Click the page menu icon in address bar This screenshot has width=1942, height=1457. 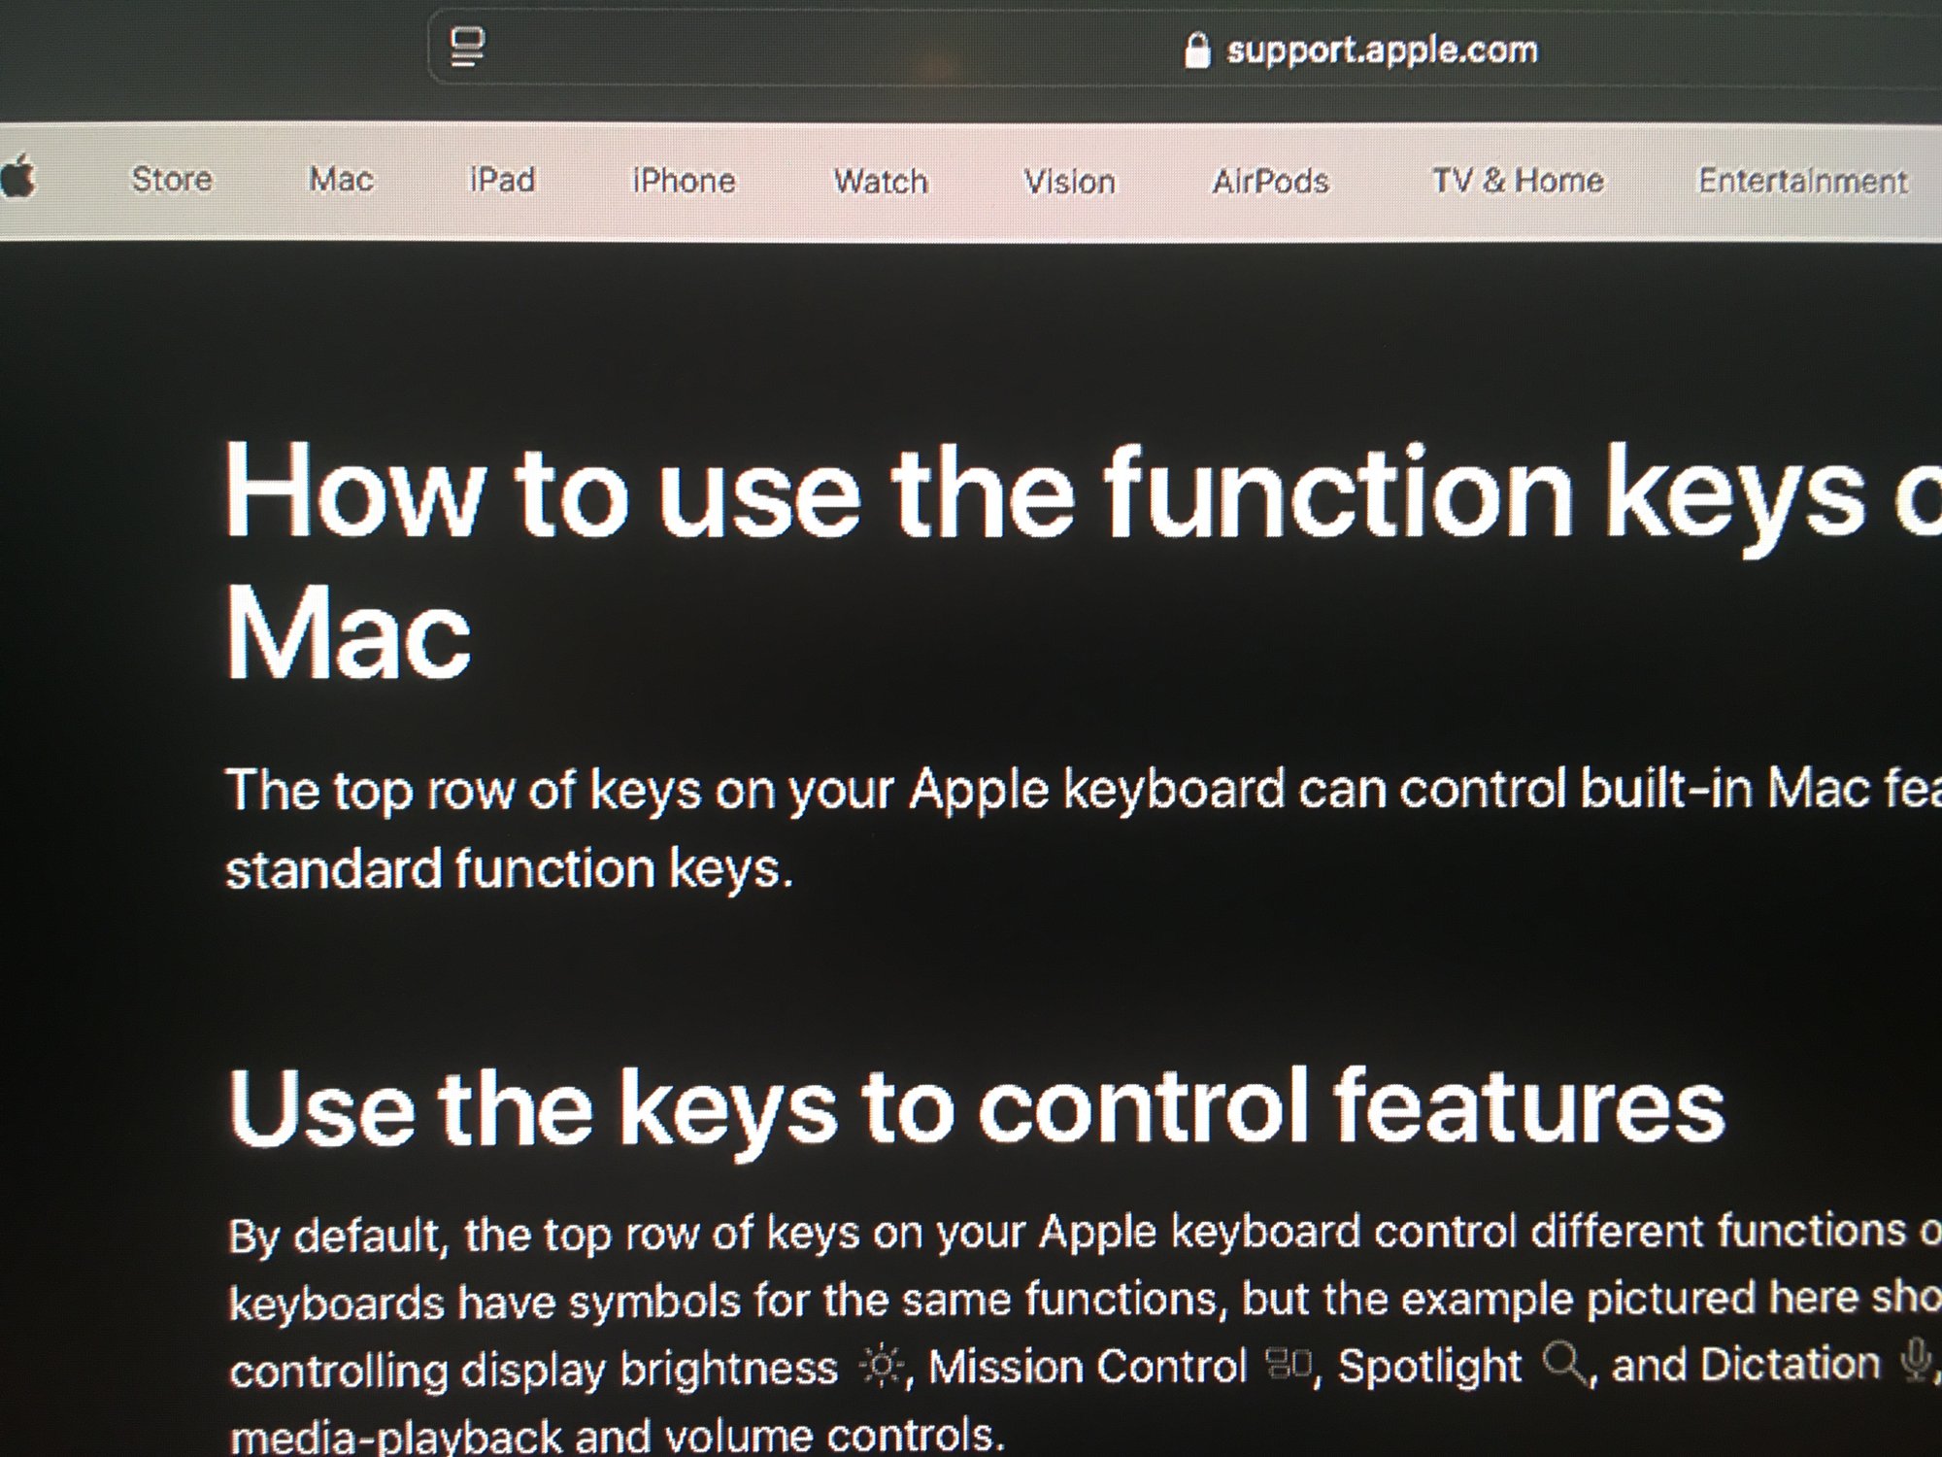[x=467, y=47]
